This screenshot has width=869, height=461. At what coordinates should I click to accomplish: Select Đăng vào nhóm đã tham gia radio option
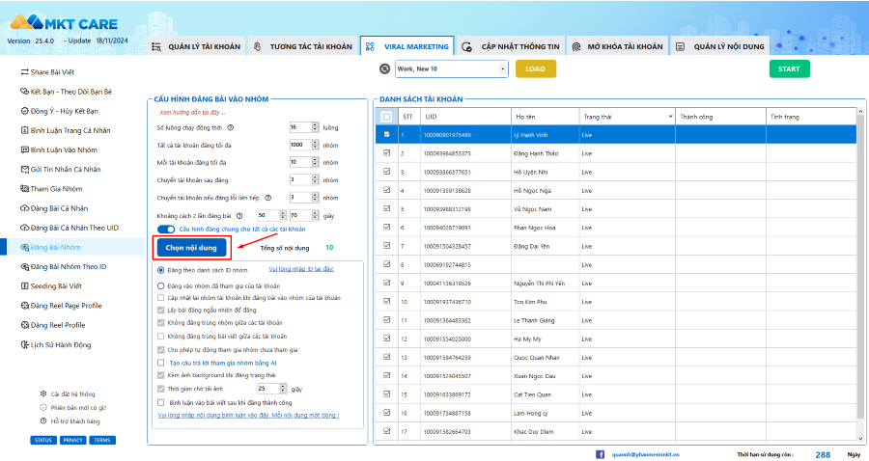point(161,286)
